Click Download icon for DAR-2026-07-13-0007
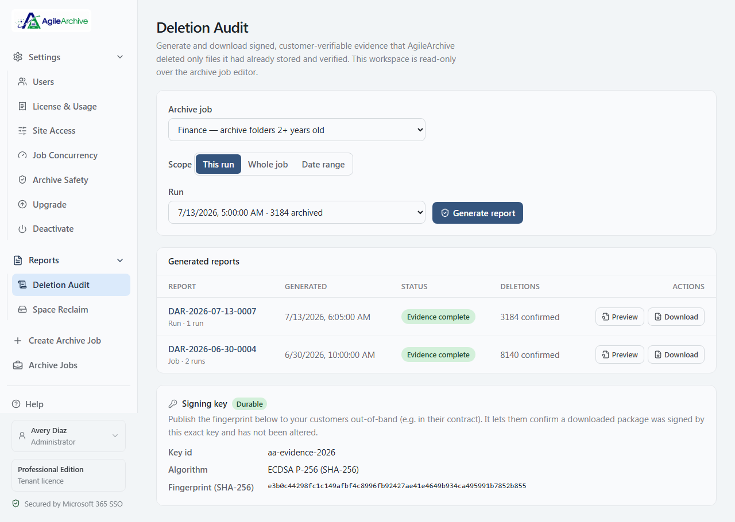The height and width of the screenshot is (522, 735). coord(658,317)
